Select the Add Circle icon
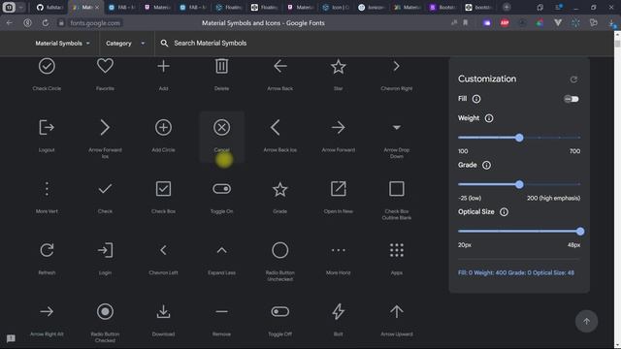621x349 pixels. pos(163,127)
